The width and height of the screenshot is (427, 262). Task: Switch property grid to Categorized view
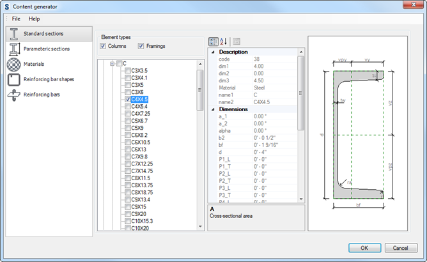tap(213, 41)
